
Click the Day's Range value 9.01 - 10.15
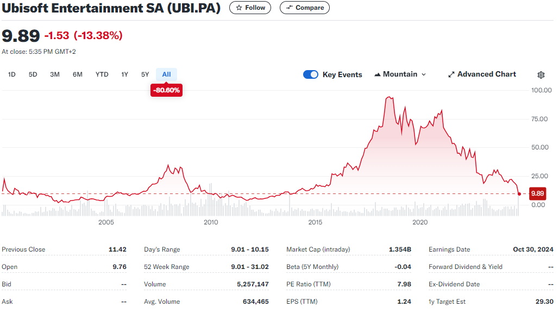249,249
